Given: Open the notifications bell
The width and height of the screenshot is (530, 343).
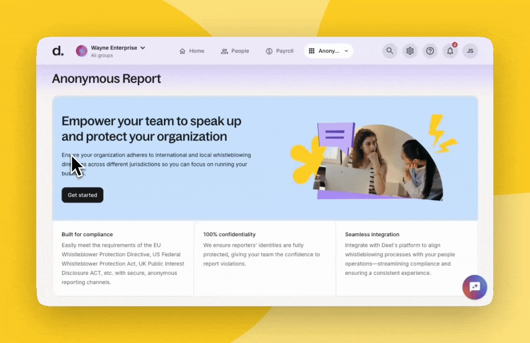Looking at the screenshot, I should click(x=450, y=51).
